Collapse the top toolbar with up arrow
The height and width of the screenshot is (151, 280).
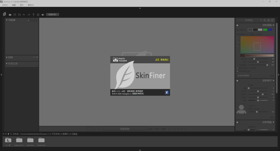140,8
